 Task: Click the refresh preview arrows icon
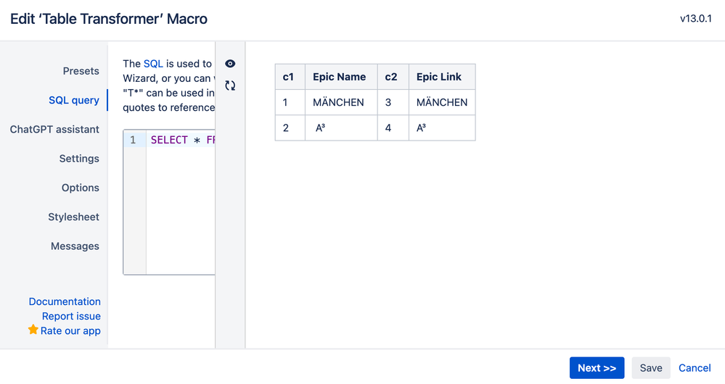click(230, 85)
